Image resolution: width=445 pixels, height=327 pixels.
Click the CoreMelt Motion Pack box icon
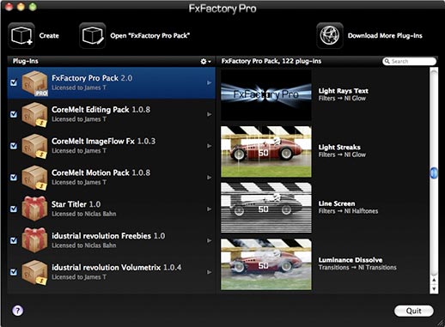pos(34,178)
